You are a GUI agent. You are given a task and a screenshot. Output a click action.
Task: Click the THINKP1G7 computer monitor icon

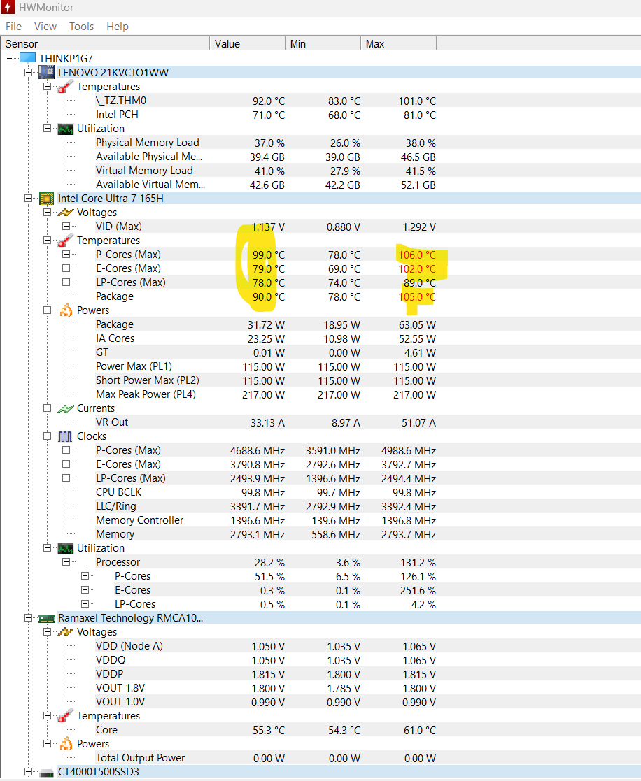(27, 58)
